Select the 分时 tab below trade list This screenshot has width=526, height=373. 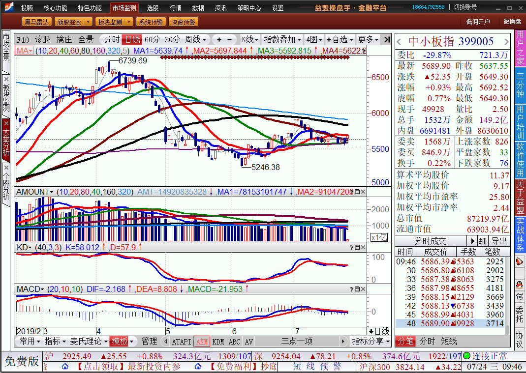[x=427, y=342]
